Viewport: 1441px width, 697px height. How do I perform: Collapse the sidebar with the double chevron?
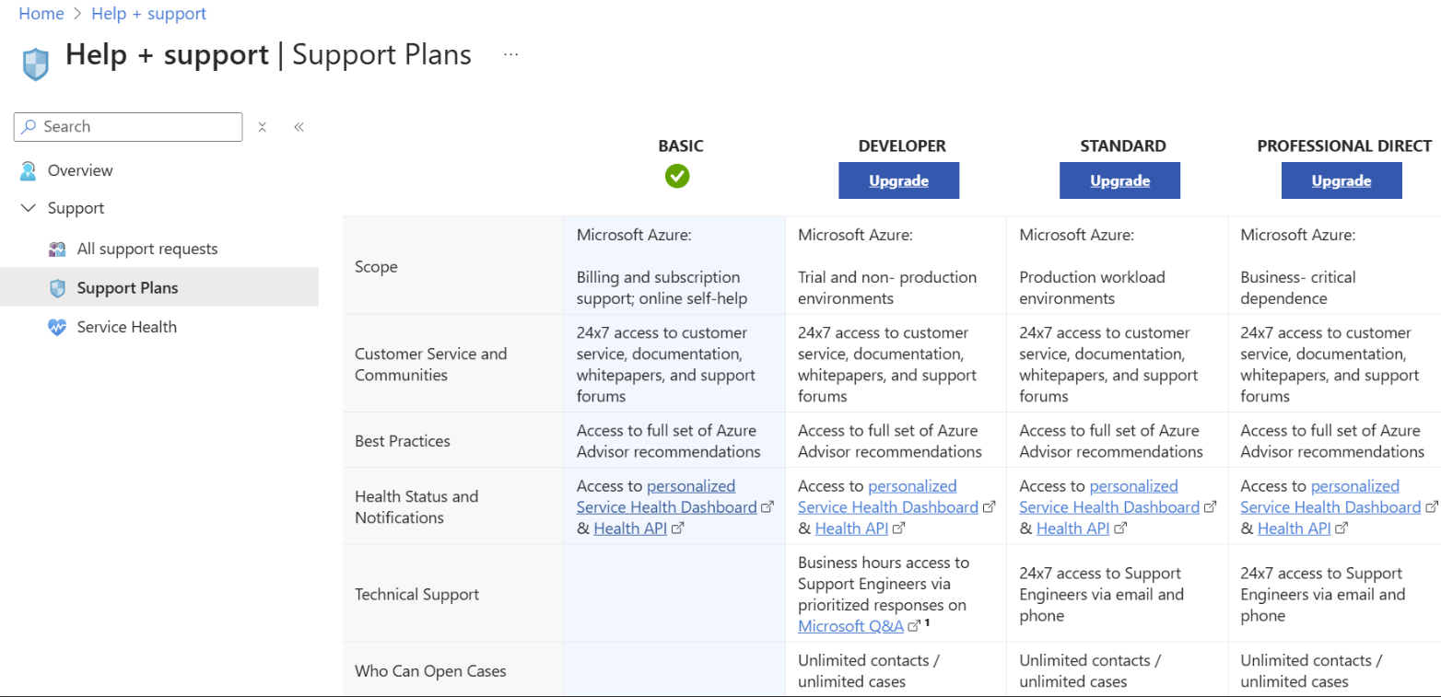(299, 126)
